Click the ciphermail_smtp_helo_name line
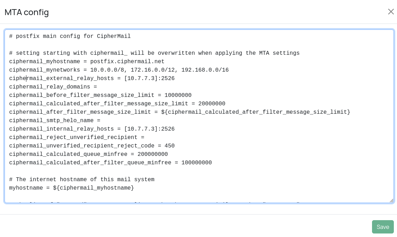Viewport: 397px width, 237px height. [55, 121]
